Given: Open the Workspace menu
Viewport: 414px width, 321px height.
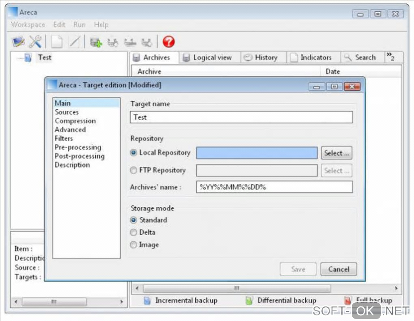Looking at the screenshot, I should coord(28,25).
